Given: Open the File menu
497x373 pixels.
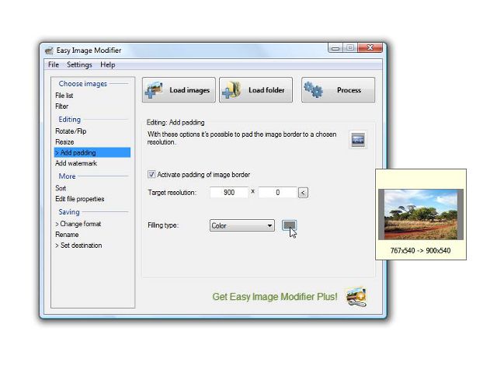Looking at the screenshot, I should [x=54, y=64].
